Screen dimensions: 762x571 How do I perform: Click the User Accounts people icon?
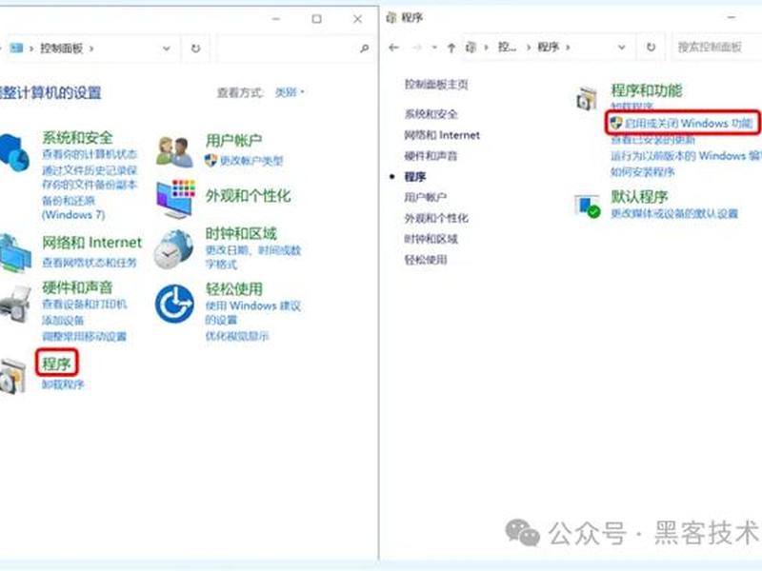[174, 152]
